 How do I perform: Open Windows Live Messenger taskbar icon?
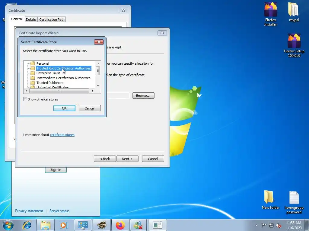139,225
